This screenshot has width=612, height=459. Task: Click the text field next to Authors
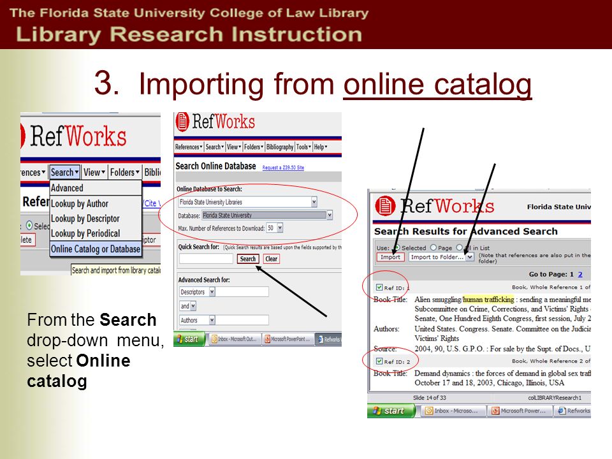(x=242, y=320)
